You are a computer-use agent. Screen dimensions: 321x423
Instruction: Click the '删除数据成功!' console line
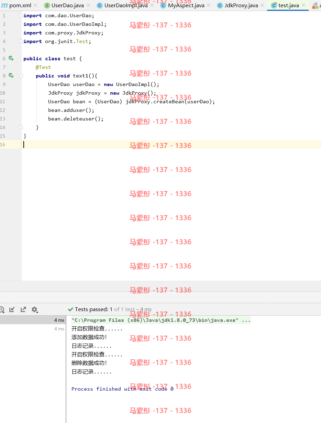(x=89, y=363)
